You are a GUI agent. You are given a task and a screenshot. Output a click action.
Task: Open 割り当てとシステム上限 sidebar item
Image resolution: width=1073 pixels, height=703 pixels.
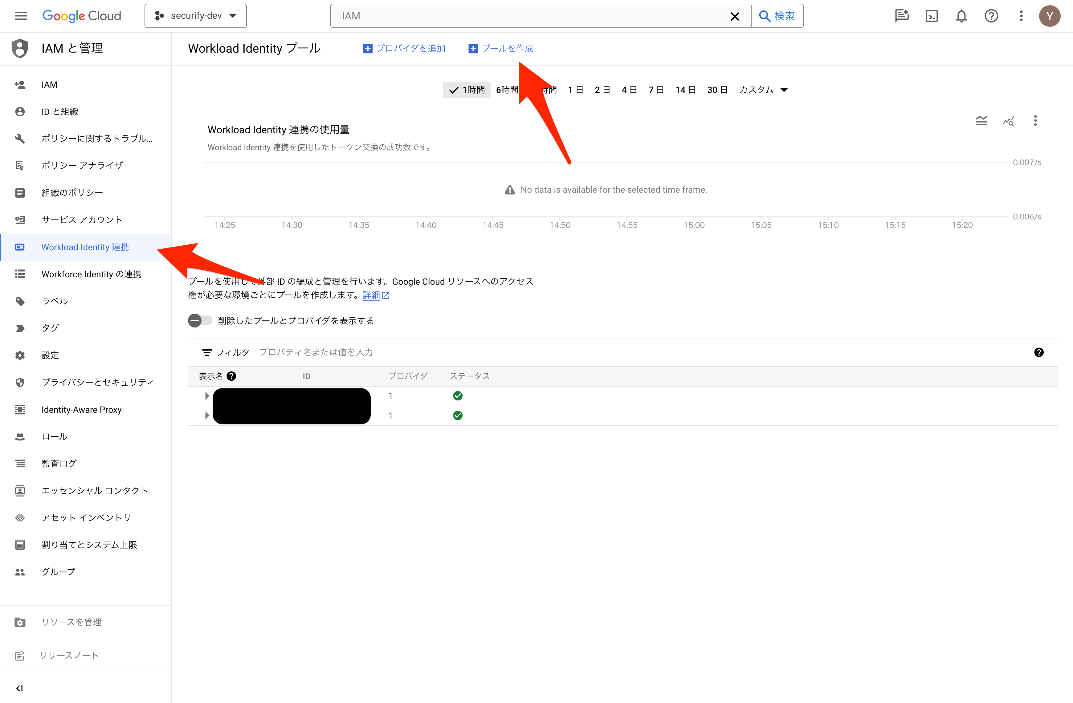(86, 545)
